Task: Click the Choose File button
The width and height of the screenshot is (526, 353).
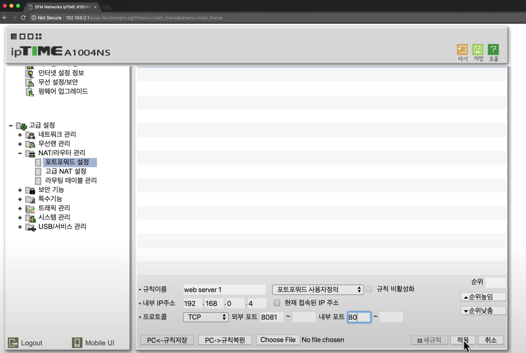Action: pos(278,340)
